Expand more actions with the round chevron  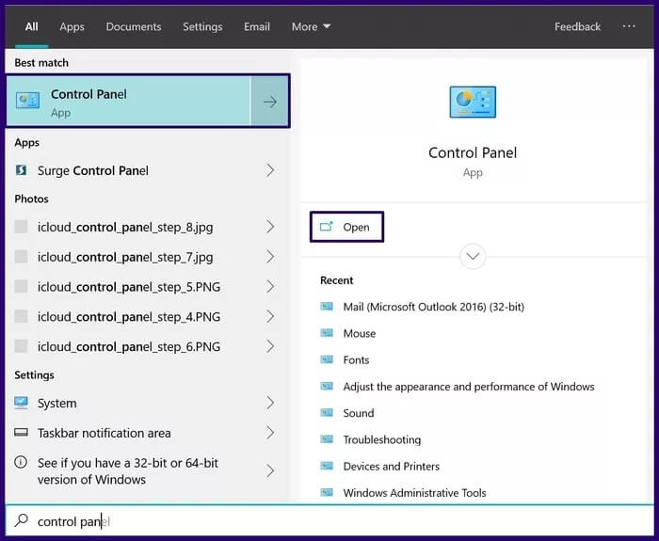tap(473, 256)
